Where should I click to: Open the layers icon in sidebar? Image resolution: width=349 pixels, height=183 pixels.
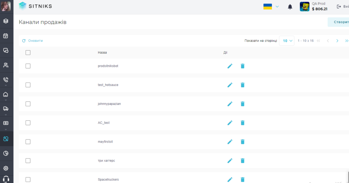point(6,21)
